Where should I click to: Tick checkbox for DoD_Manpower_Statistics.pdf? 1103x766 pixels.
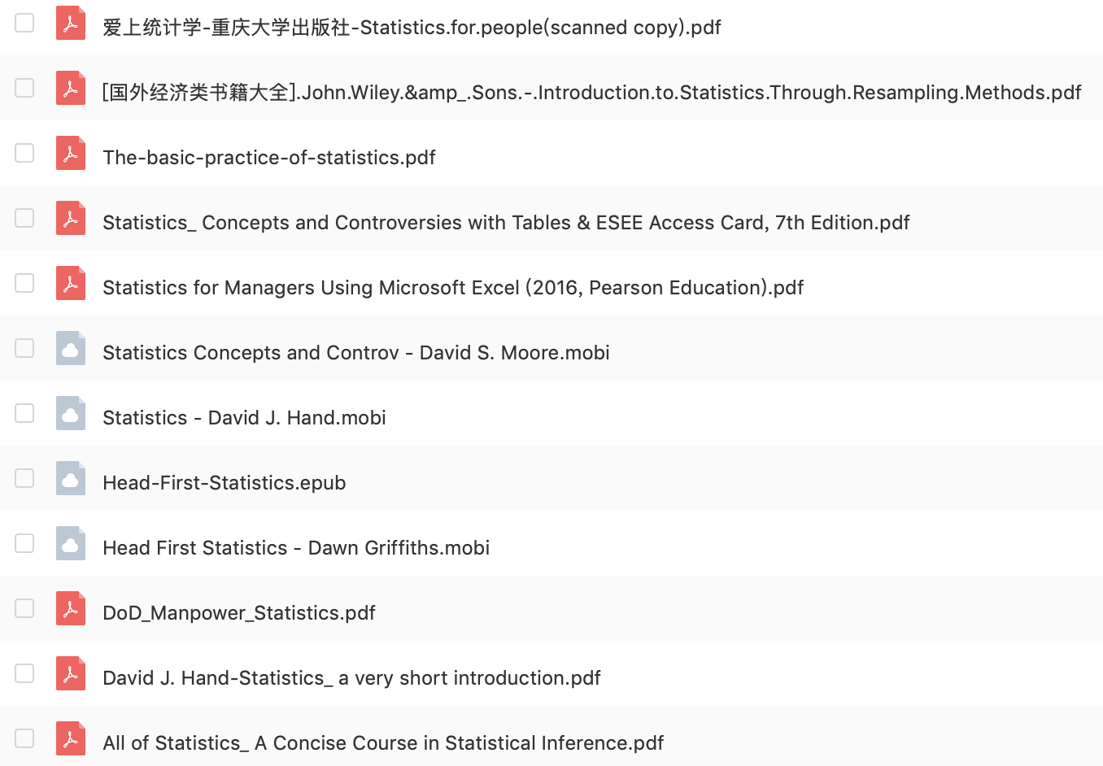click(24, 608)
